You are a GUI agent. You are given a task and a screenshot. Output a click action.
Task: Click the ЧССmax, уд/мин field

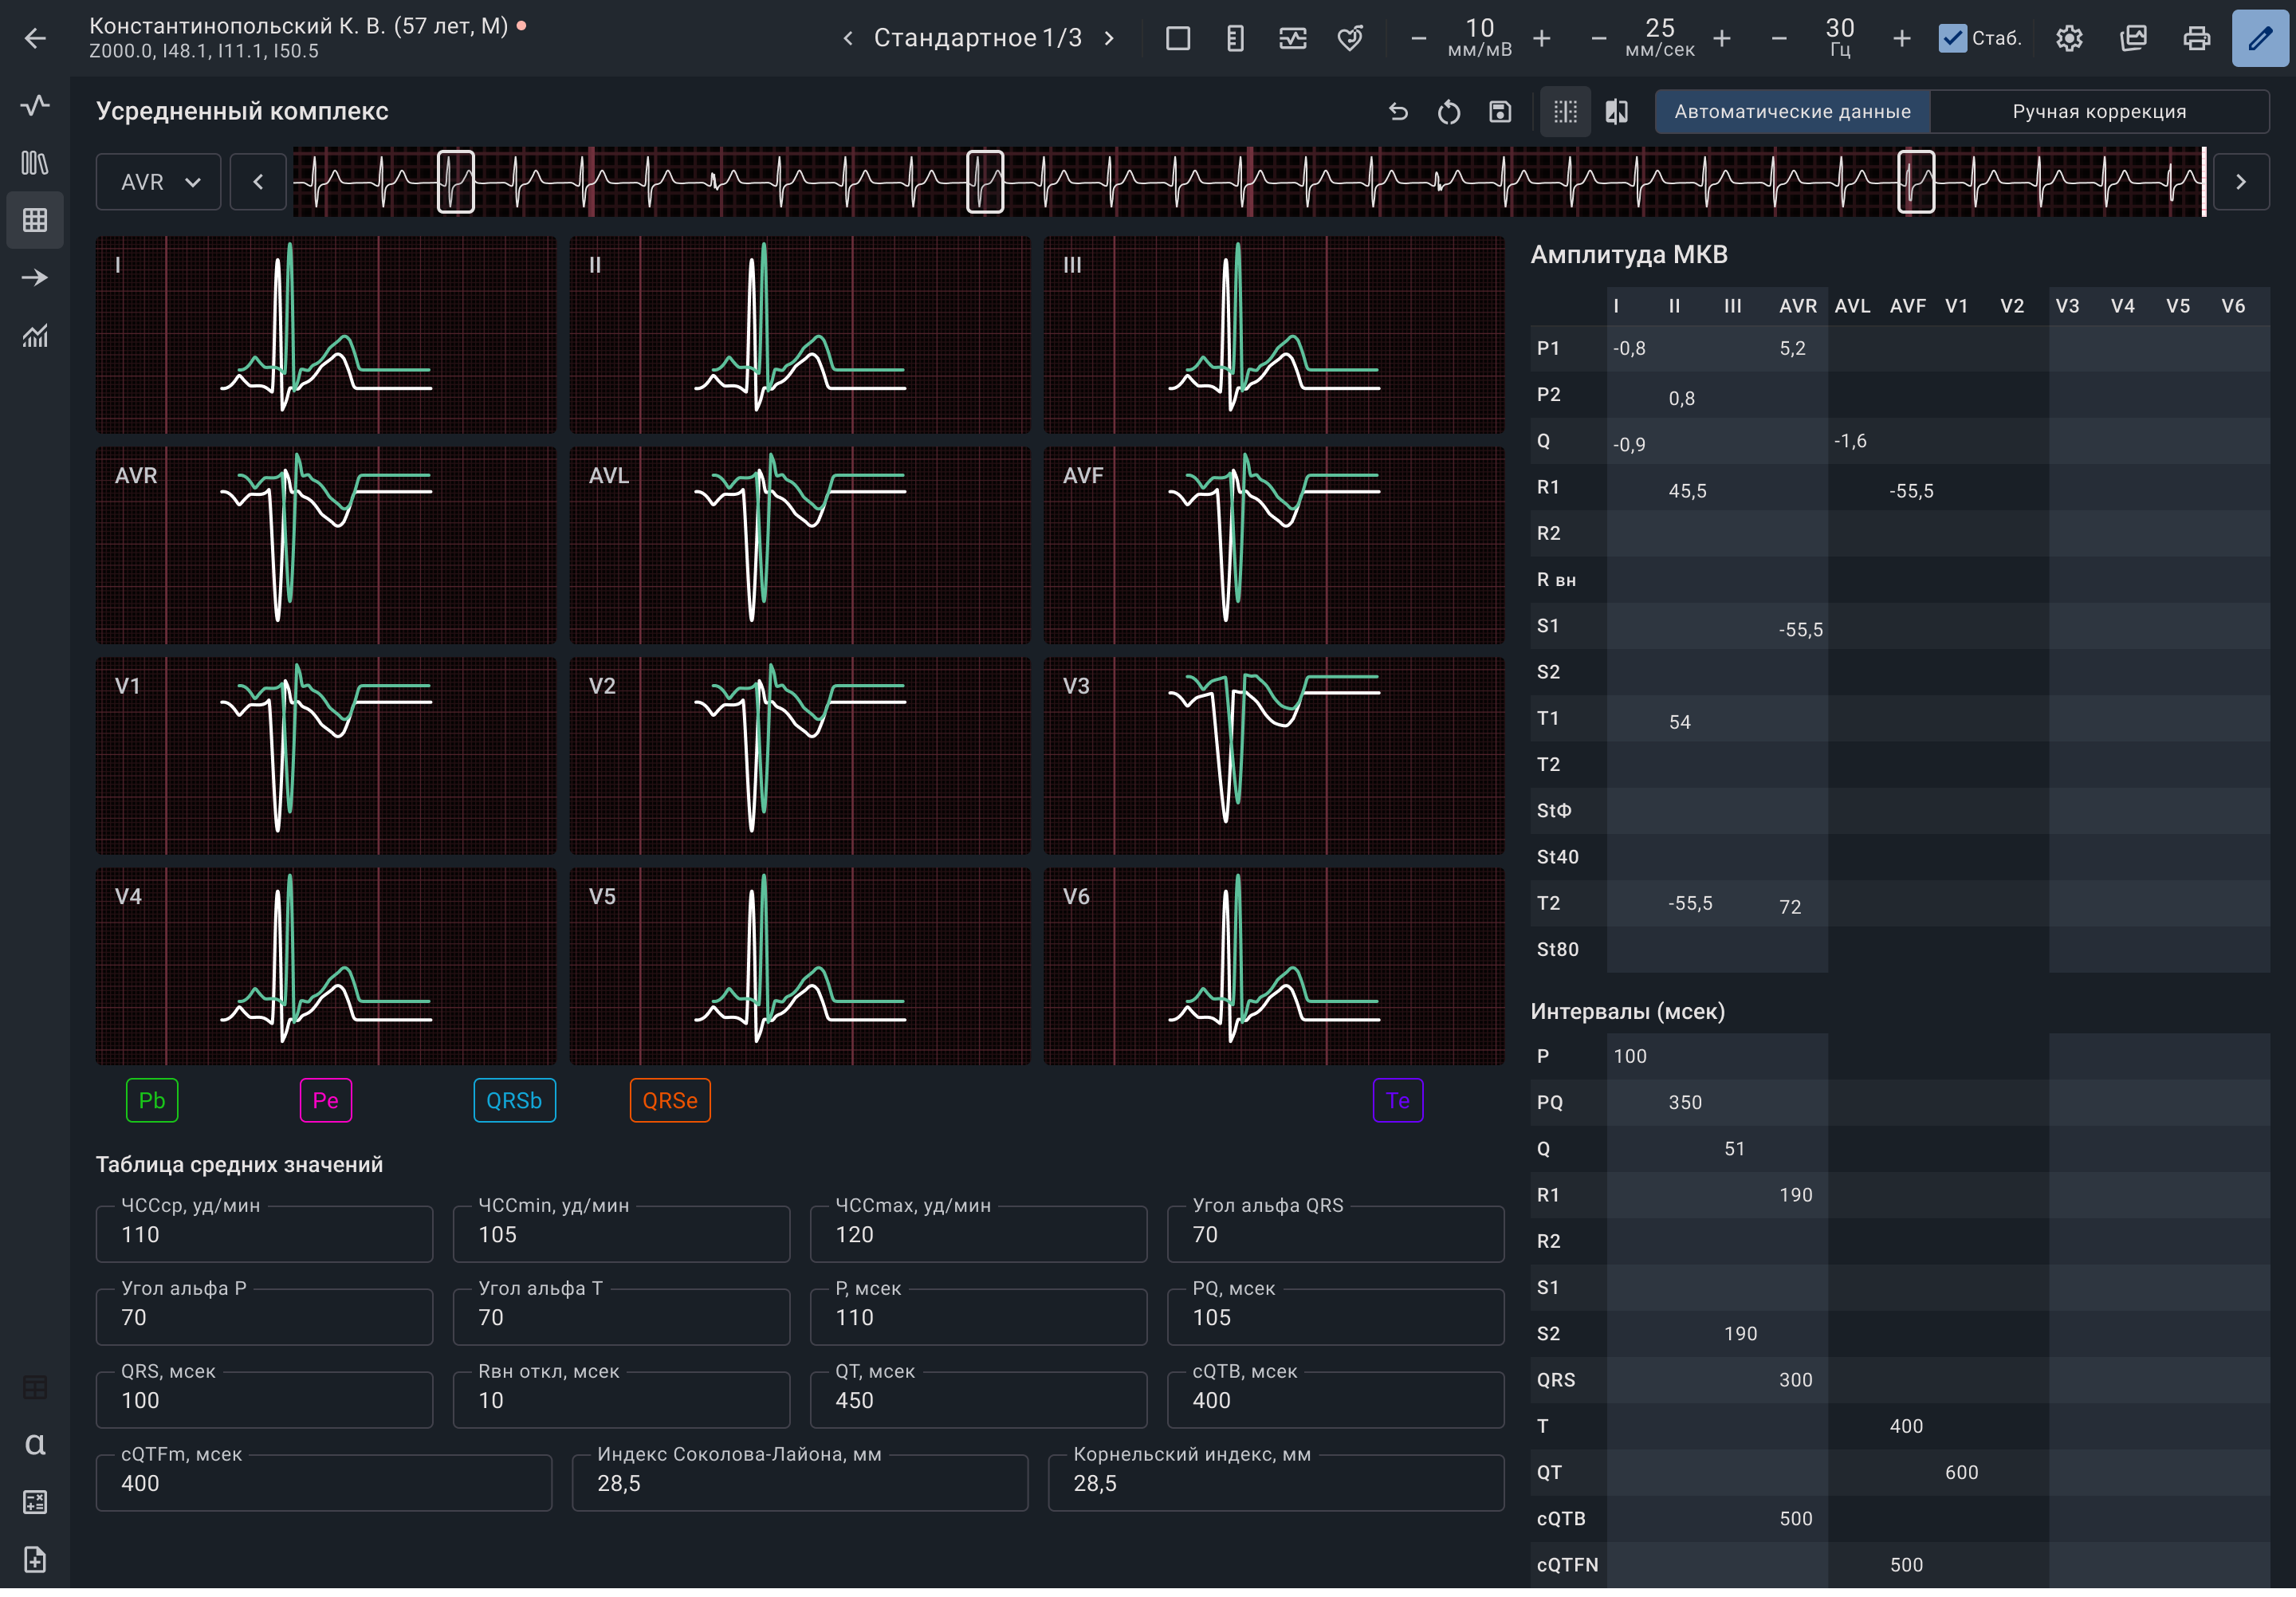[978, 1234]
